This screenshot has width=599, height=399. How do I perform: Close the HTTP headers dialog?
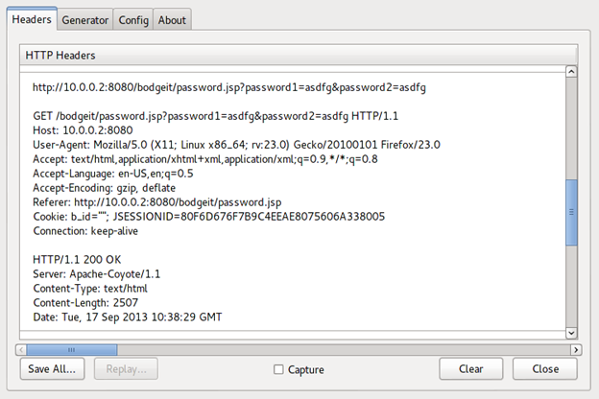click(545, 369)
